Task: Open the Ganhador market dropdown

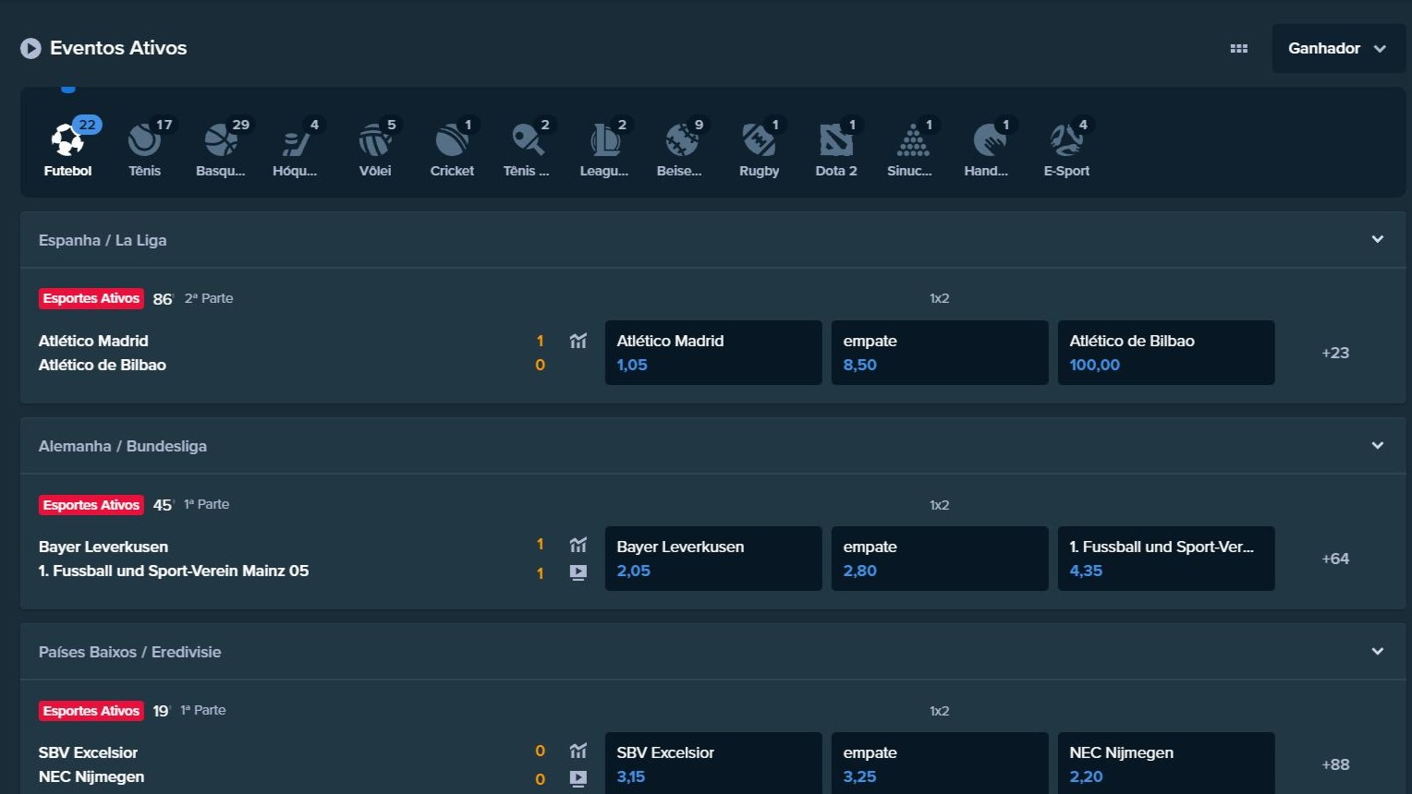Action: [x=1337, y=49]
